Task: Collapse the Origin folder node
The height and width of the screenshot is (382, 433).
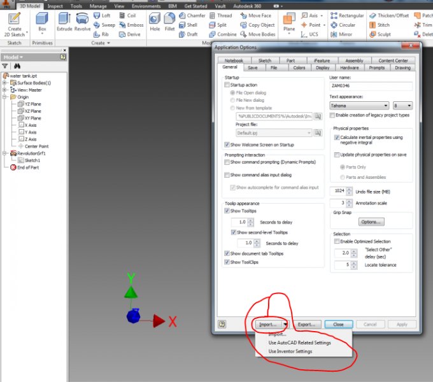Action: point(4,97)
